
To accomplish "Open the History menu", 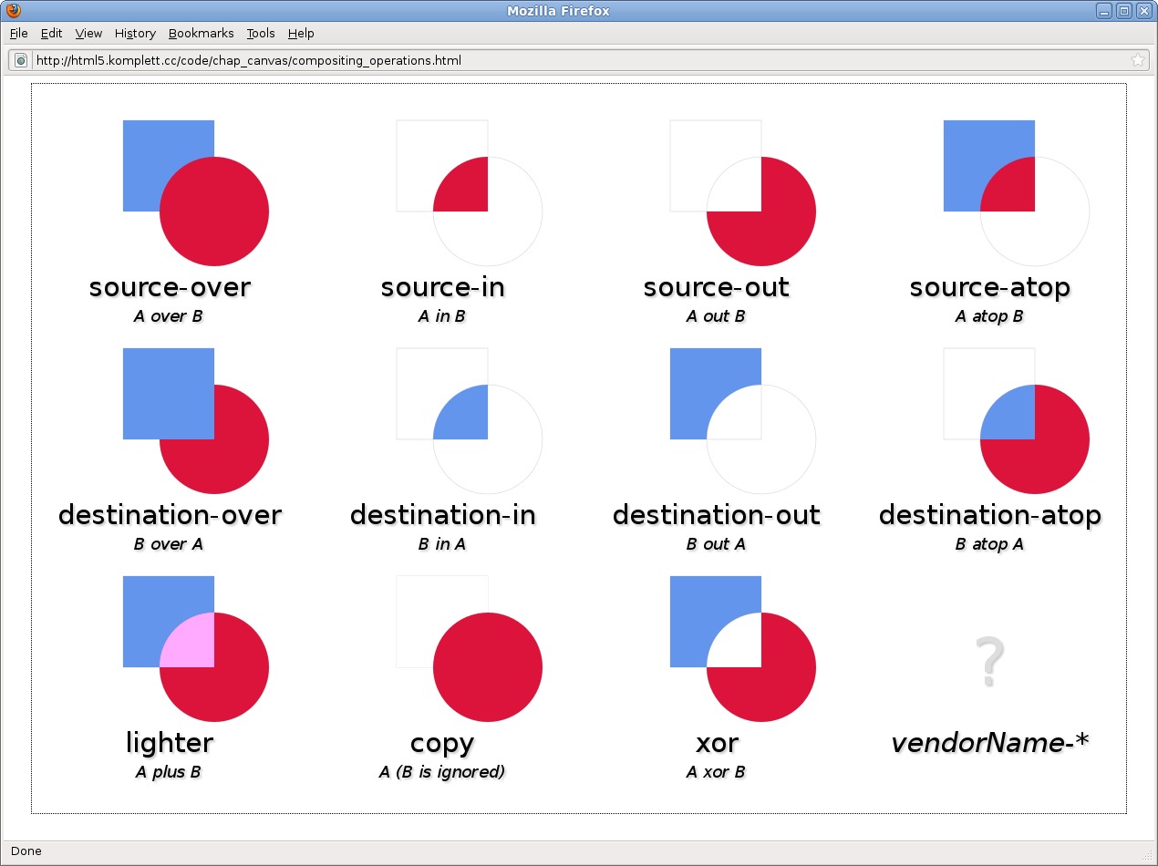I will 135,33.
